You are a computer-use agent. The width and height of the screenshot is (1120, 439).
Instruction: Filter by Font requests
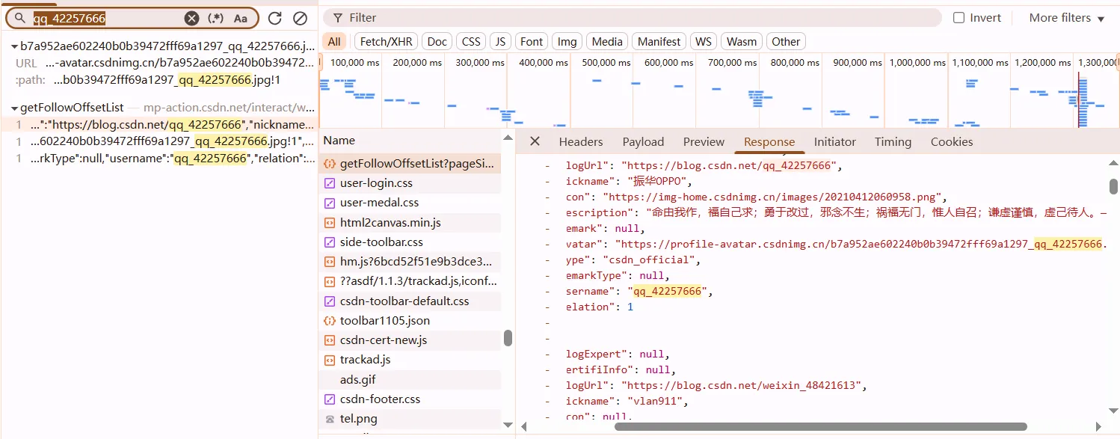(x=532, y=42)
